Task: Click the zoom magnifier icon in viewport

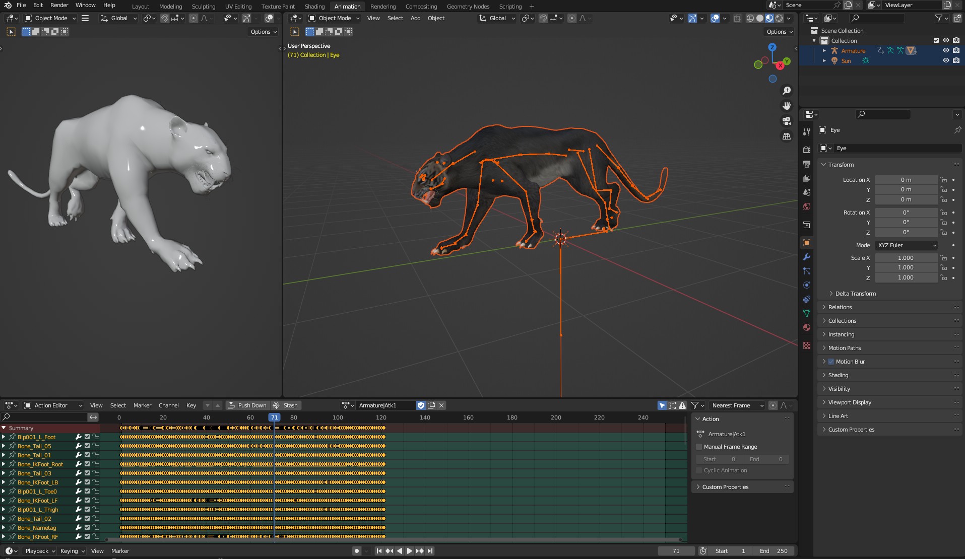Action: [786, 91]
